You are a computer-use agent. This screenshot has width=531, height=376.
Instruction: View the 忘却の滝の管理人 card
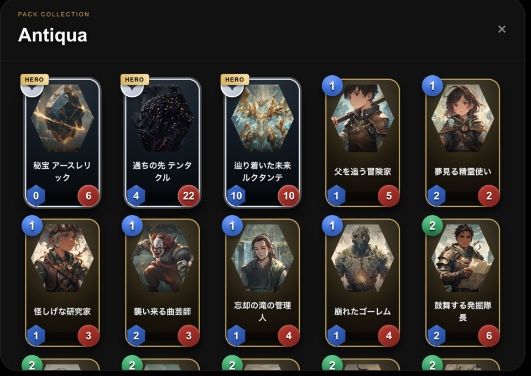tap(262, 283)
